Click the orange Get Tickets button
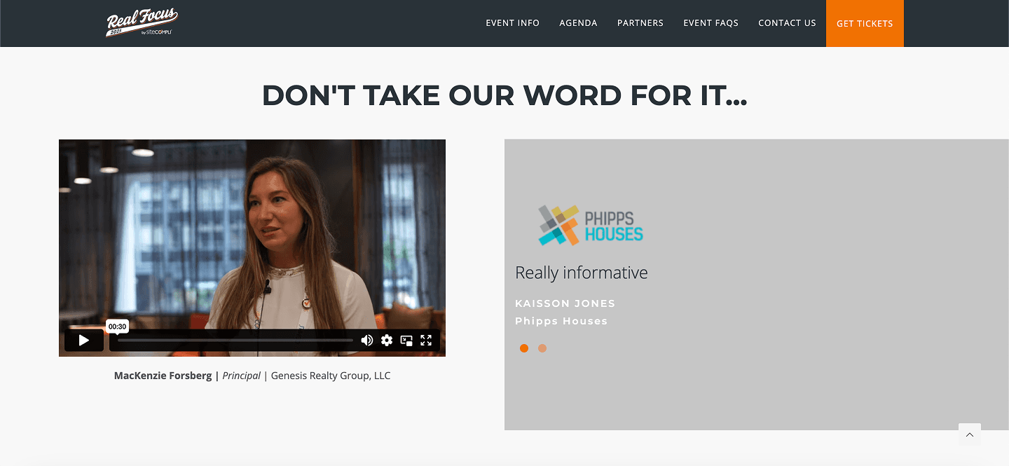 pyautogui.click(x=865, y=24)
